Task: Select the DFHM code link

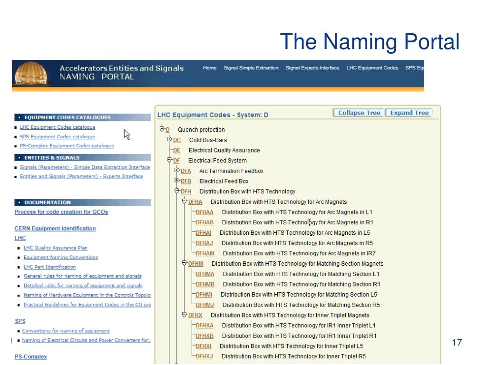Action: [195, 264]
